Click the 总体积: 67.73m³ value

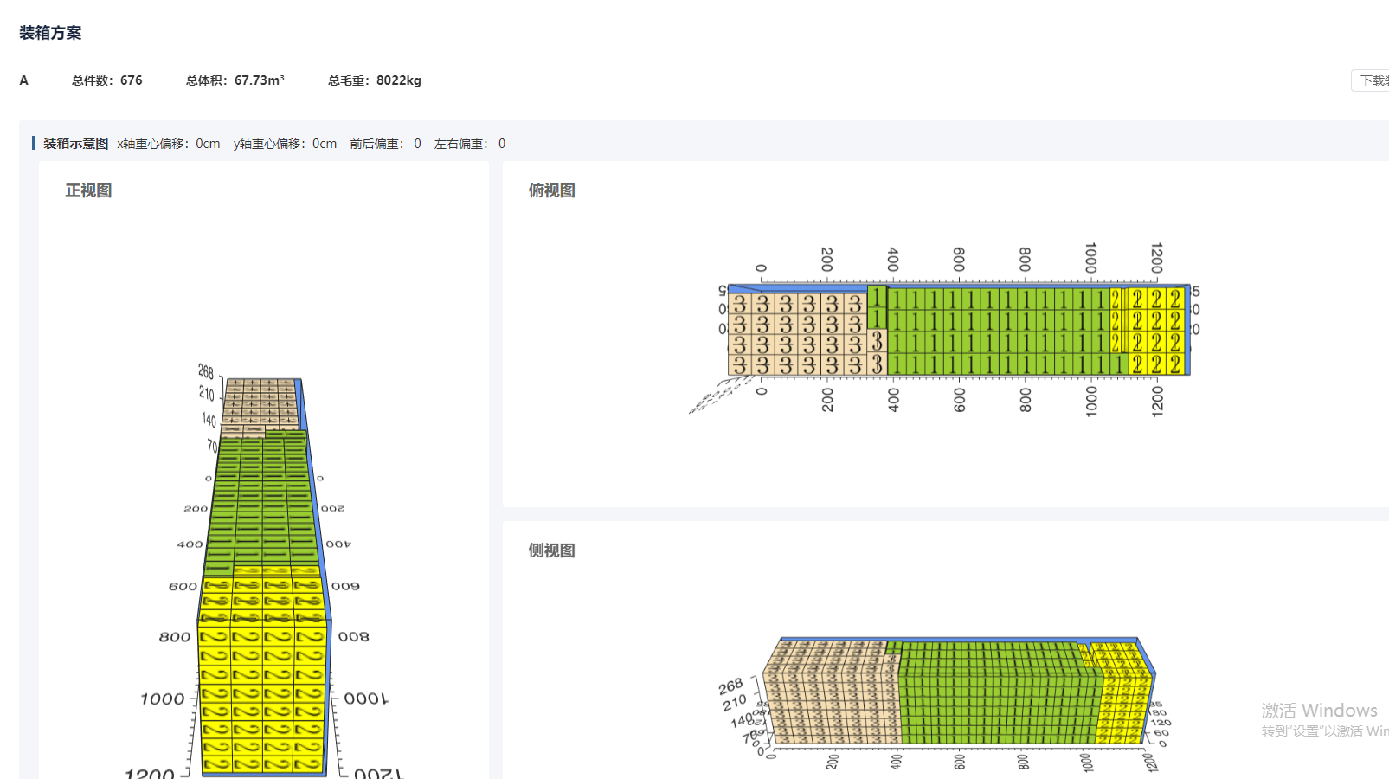click(x=235, y=80)
